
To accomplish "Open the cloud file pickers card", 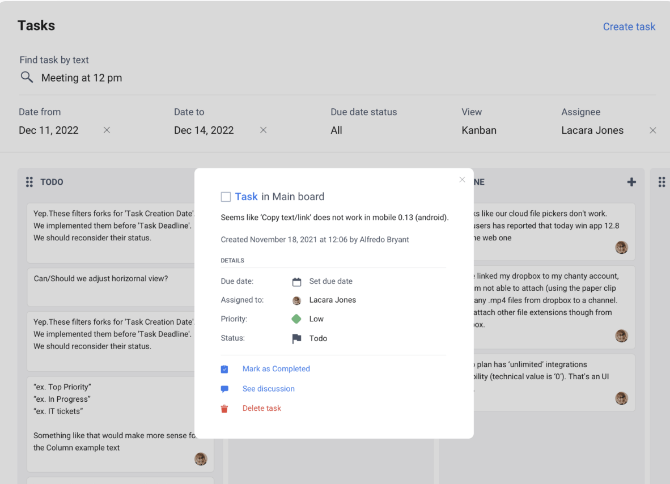I will pos(553,232).
